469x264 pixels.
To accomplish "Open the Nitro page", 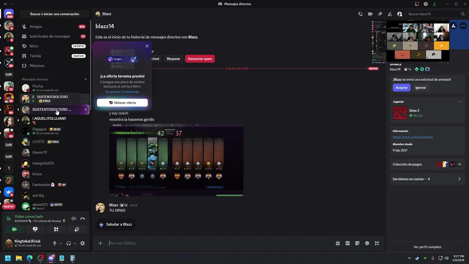I will [53, 46].
